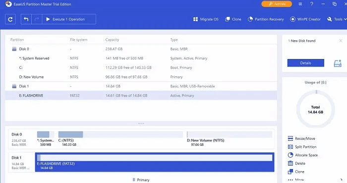Choose Delete partition action
This screenshot has width=347, height=183.
[296, 163]
